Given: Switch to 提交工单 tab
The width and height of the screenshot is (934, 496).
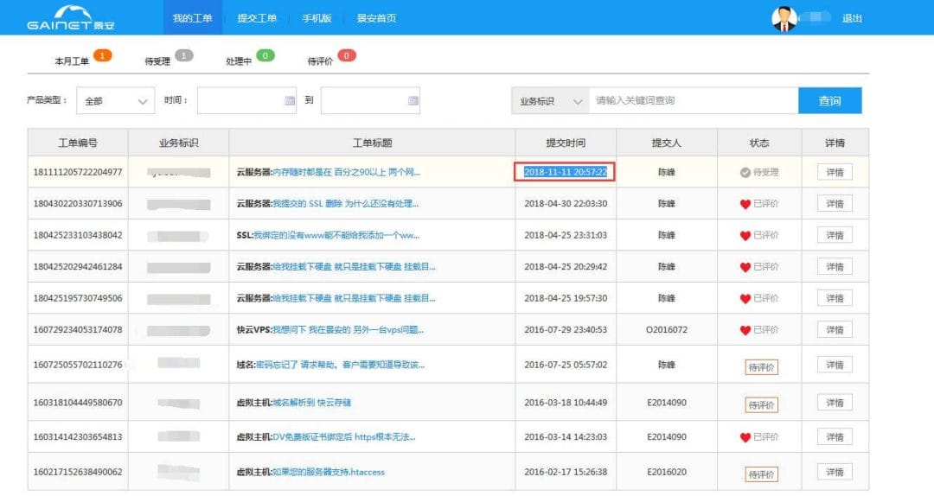Looking at the screenshot, I should [257, 18].
